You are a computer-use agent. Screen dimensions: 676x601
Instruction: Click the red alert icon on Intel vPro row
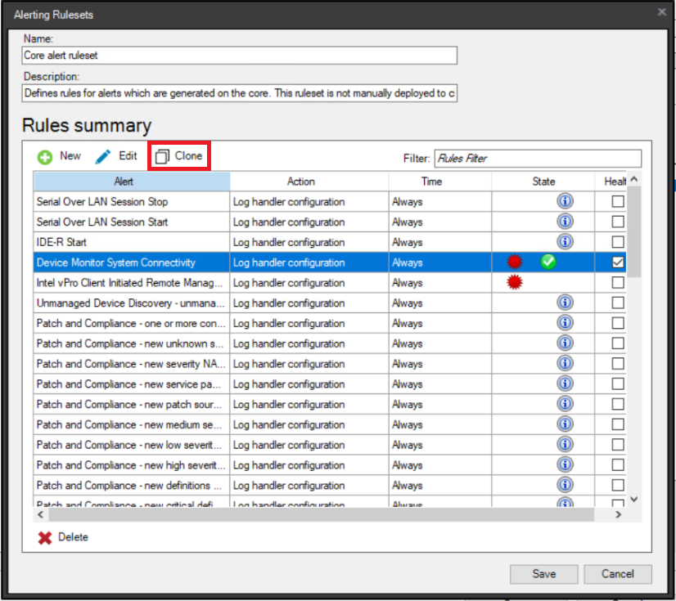point(514,282)
